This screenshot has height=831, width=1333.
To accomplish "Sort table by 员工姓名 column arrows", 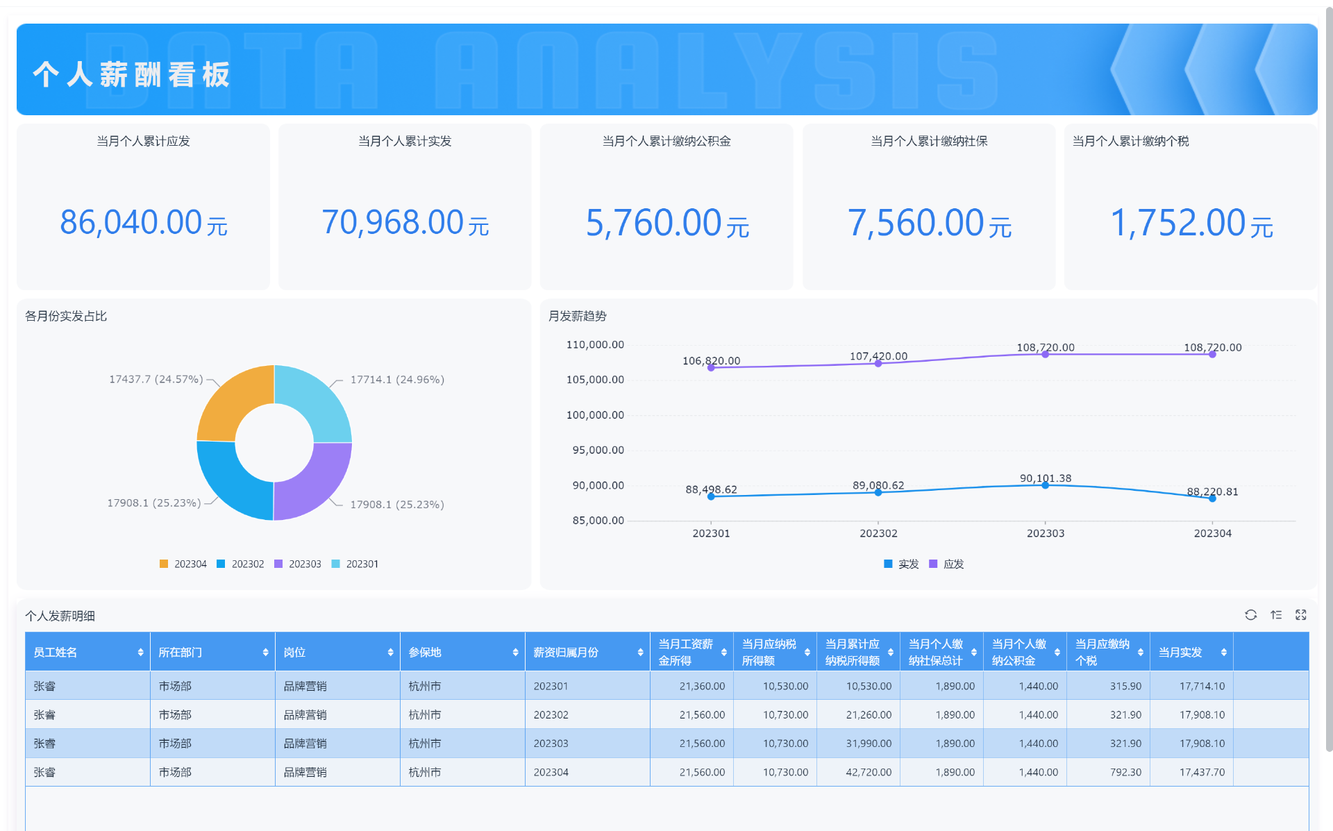I will tap(140, 653).
